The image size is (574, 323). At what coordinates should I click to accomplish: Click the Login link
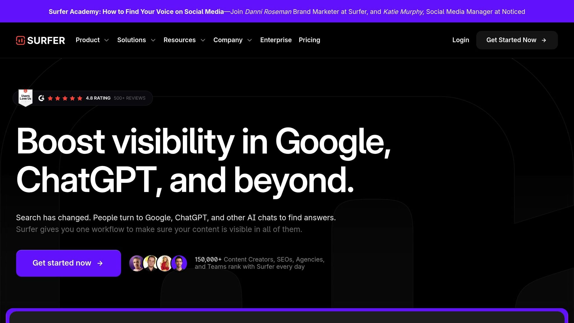(x=460, y=40)
